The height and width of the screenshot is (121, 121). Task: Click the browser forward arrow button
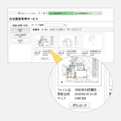[x=15, y=13]
